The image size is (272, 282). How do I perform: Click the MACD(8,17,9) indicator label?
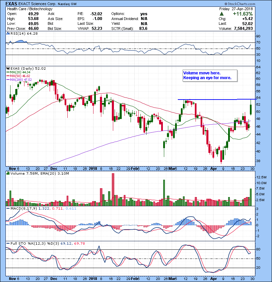pyautogui.click(x=24, y=209)
